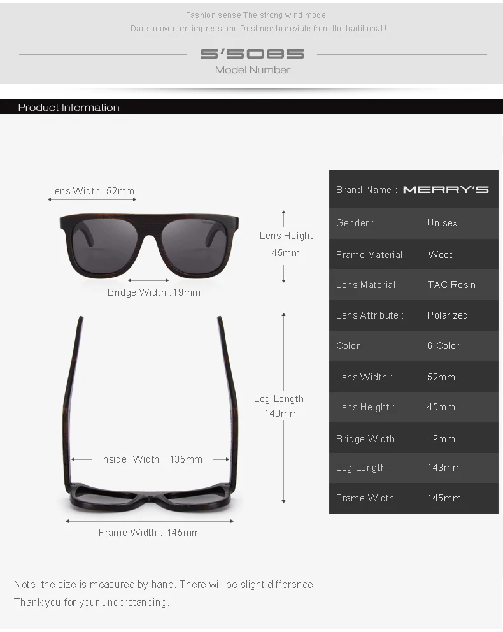Click the '143mm' cell in the spec table

pyautogui.click(x=444, y=468)
